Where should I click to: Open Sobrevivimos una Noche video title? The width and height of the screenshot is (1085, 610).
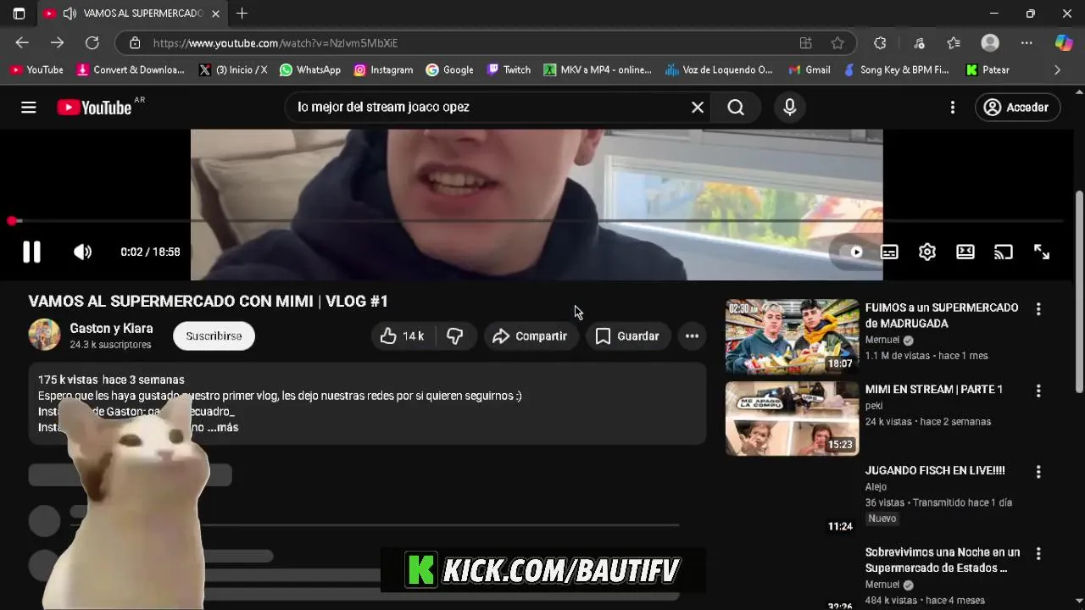coord(943,560)
